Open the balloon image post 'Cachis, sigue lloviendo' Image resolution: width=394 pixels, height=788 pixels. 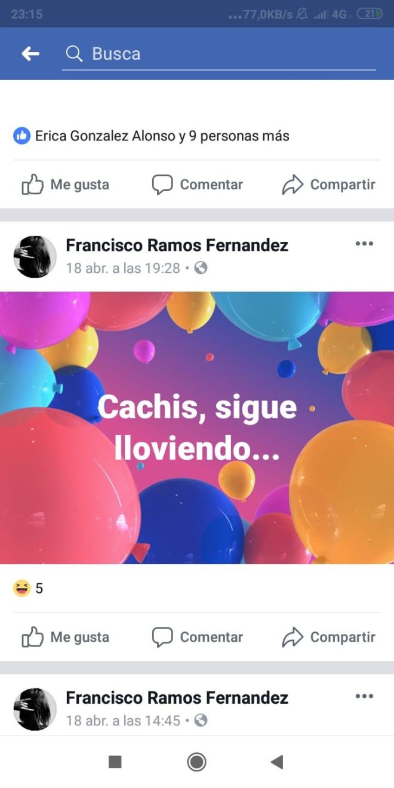pyautogui.click(x=197, y=427)
